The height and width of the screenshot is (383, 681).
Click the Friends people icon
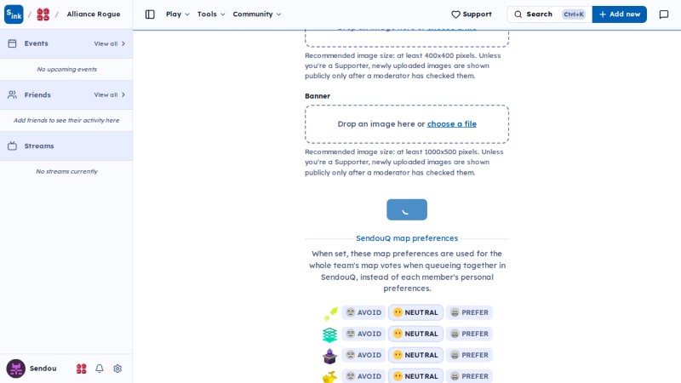(12, 94)
